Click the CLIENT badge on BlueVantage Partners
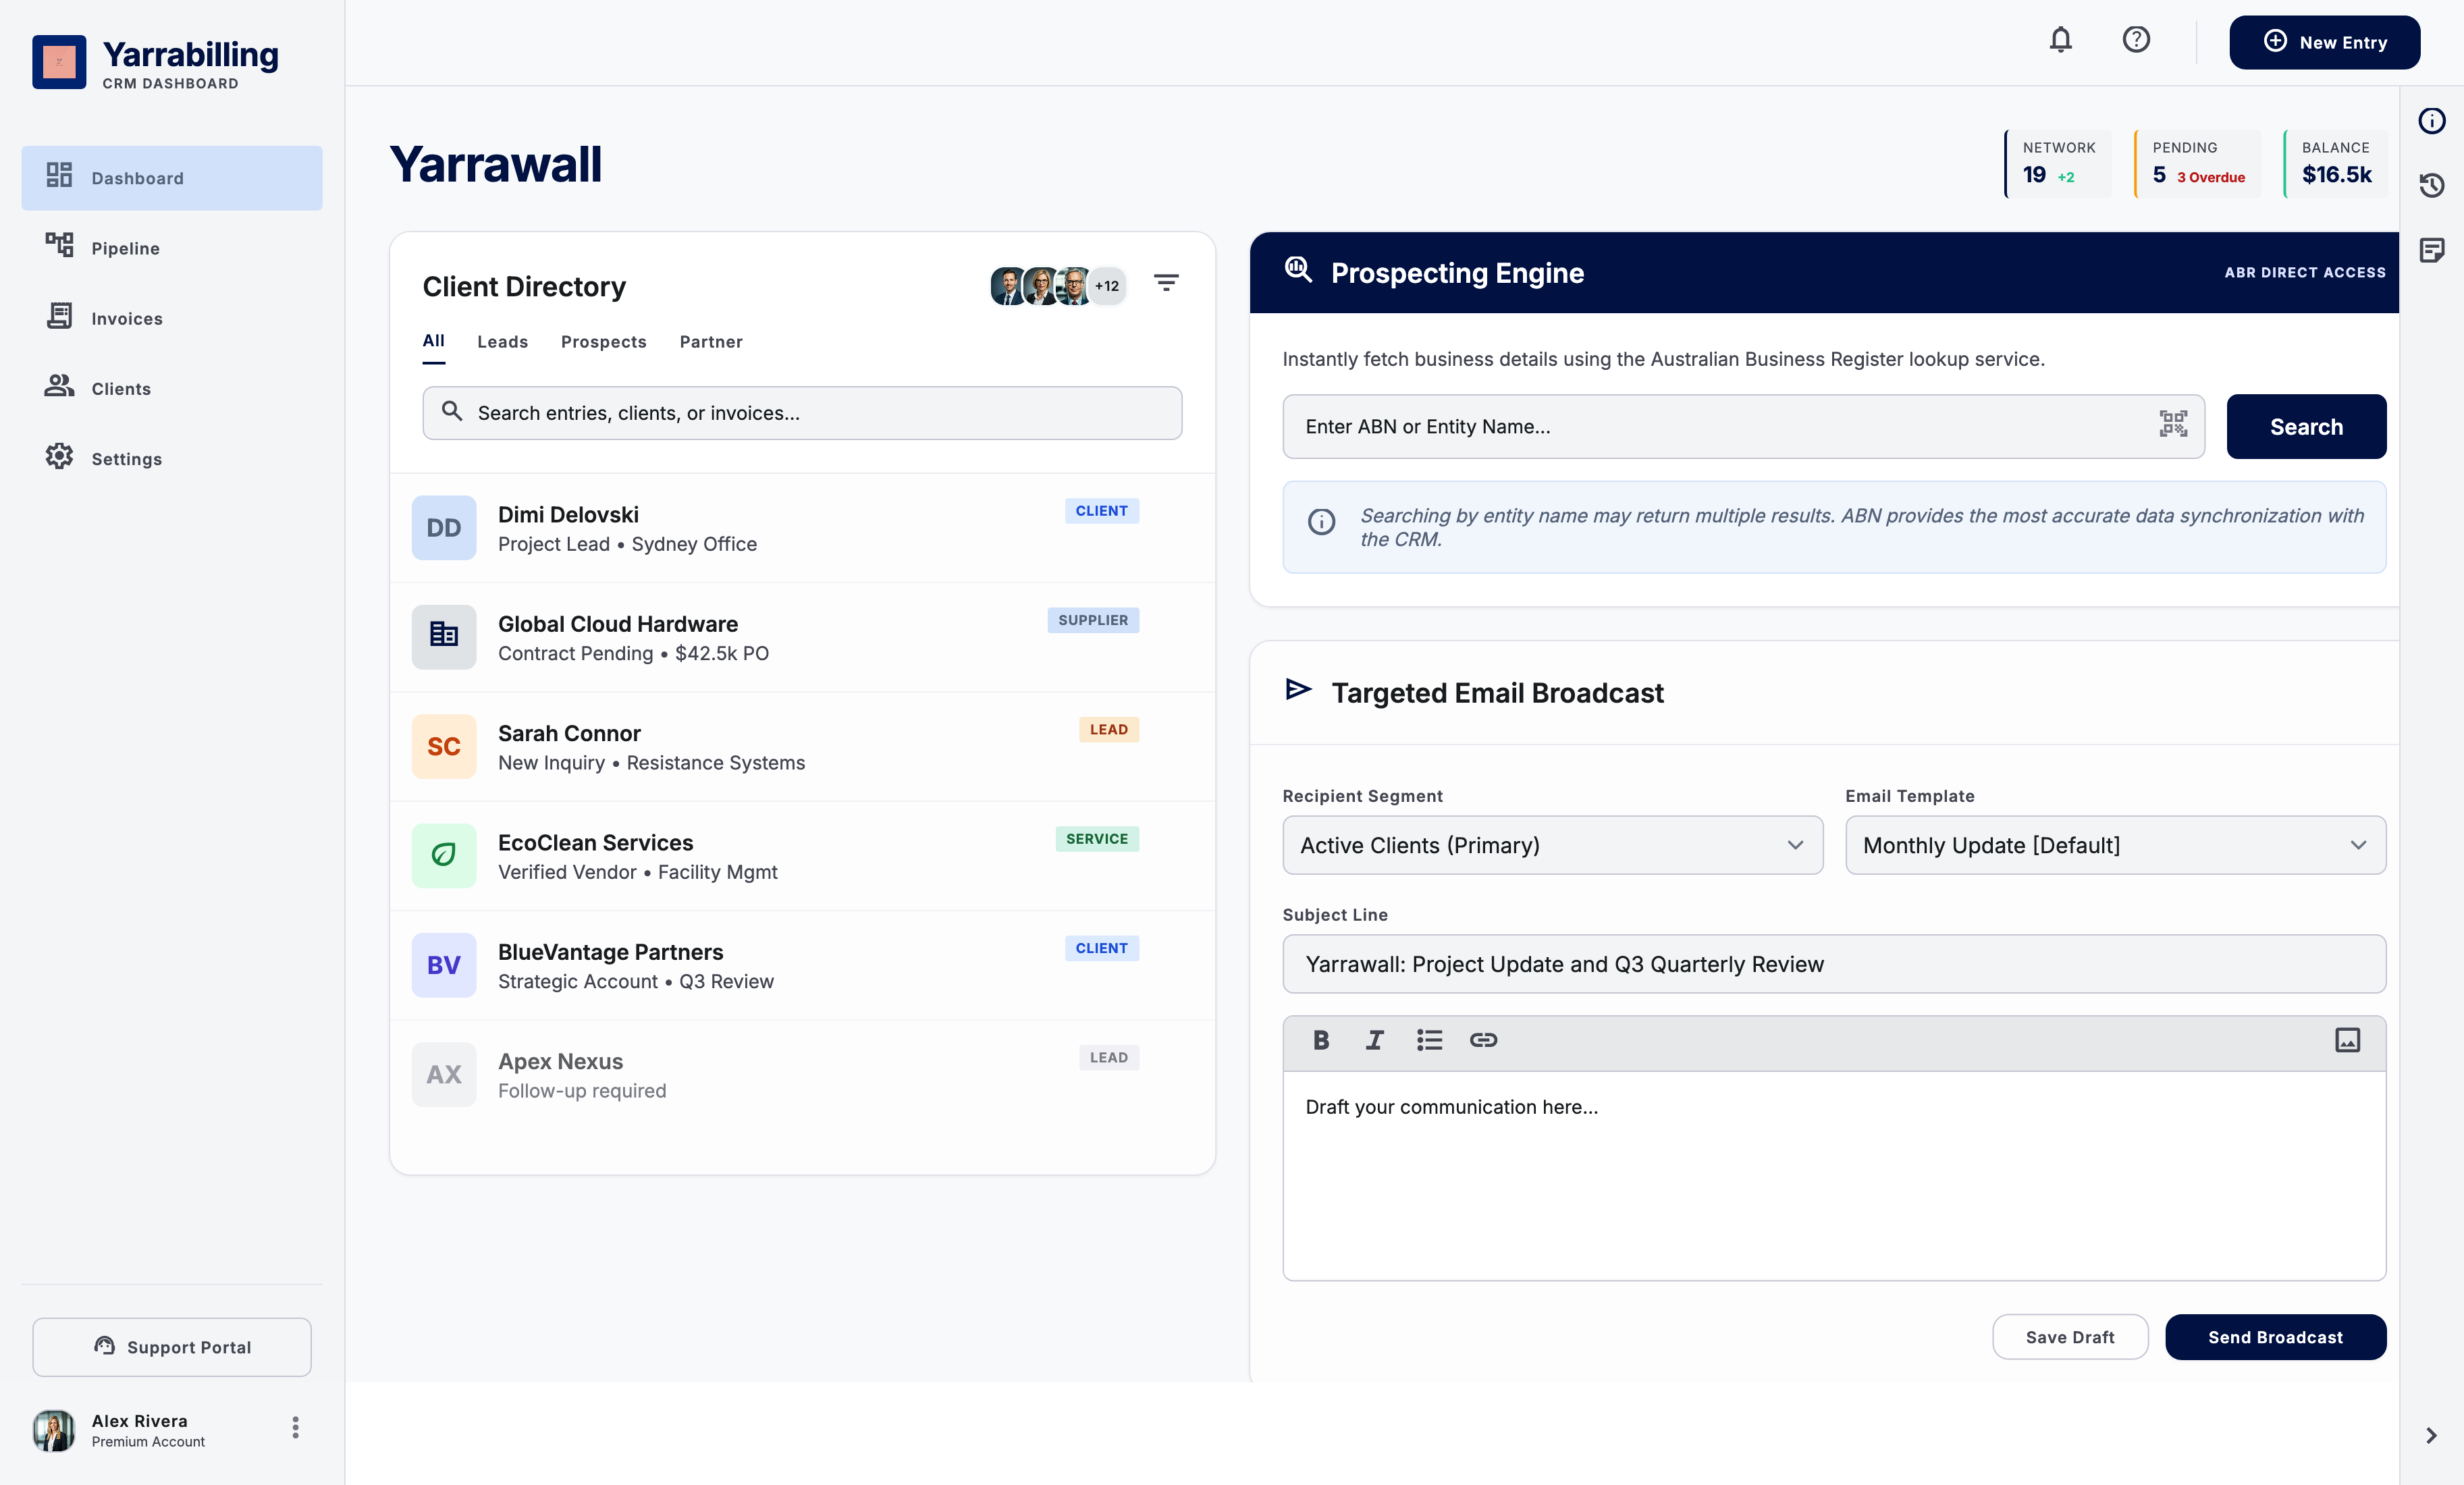 1101,948
